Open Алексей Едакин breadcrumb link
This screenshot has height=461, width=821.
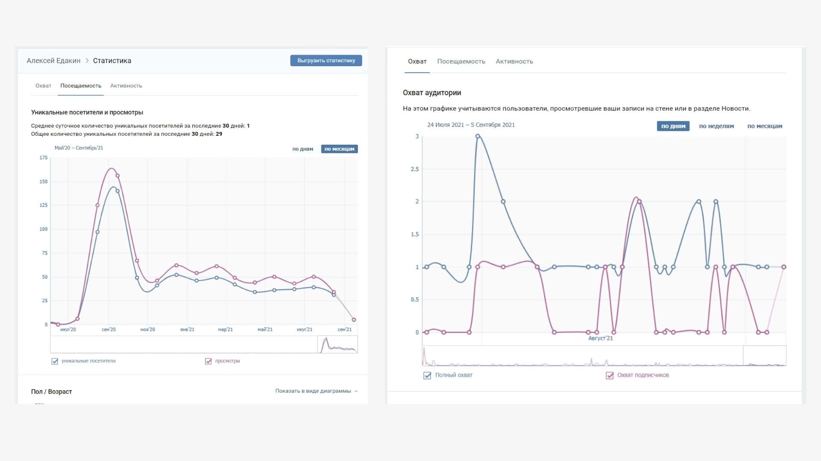(x=53, y=61)
